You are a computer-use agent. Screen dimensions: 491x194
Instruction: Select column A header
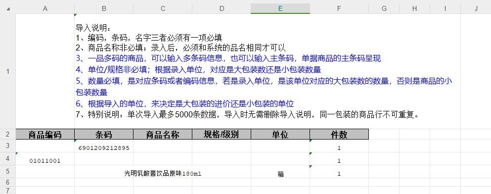click(45, 9)
